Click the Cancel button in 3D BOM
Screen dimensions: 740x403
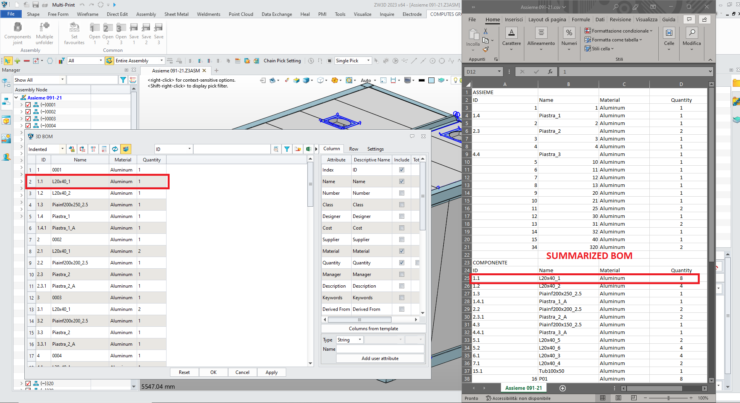[x=242, y=372]
